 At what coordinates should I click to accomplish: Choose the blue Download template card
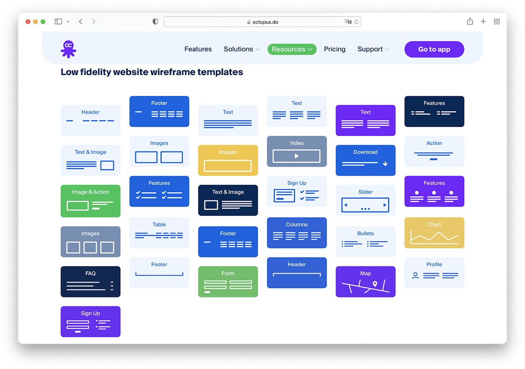(365, 160)
